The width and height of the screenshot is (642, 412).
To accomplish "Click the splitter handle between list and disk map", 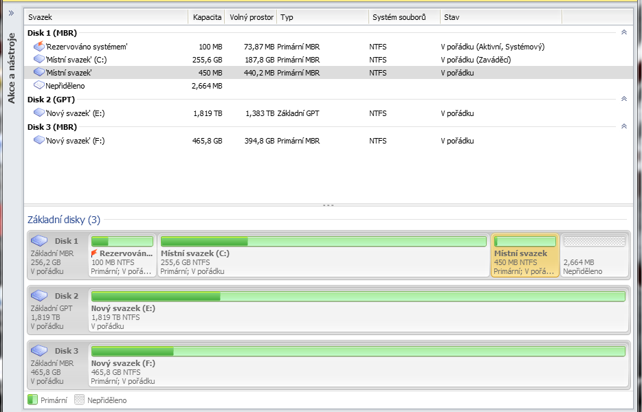I will point(328,205).
